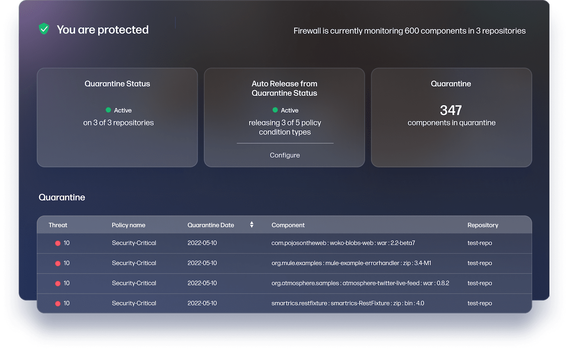Select the red severity icon for atmosphere-twitter-live-feed
Viewport: 569px width, 351px height.
pos(58,283)
